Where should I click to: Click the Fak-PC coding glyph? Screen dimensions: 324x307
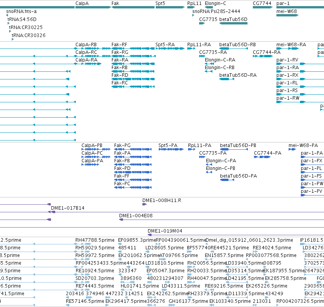click(x=133, y=187)
